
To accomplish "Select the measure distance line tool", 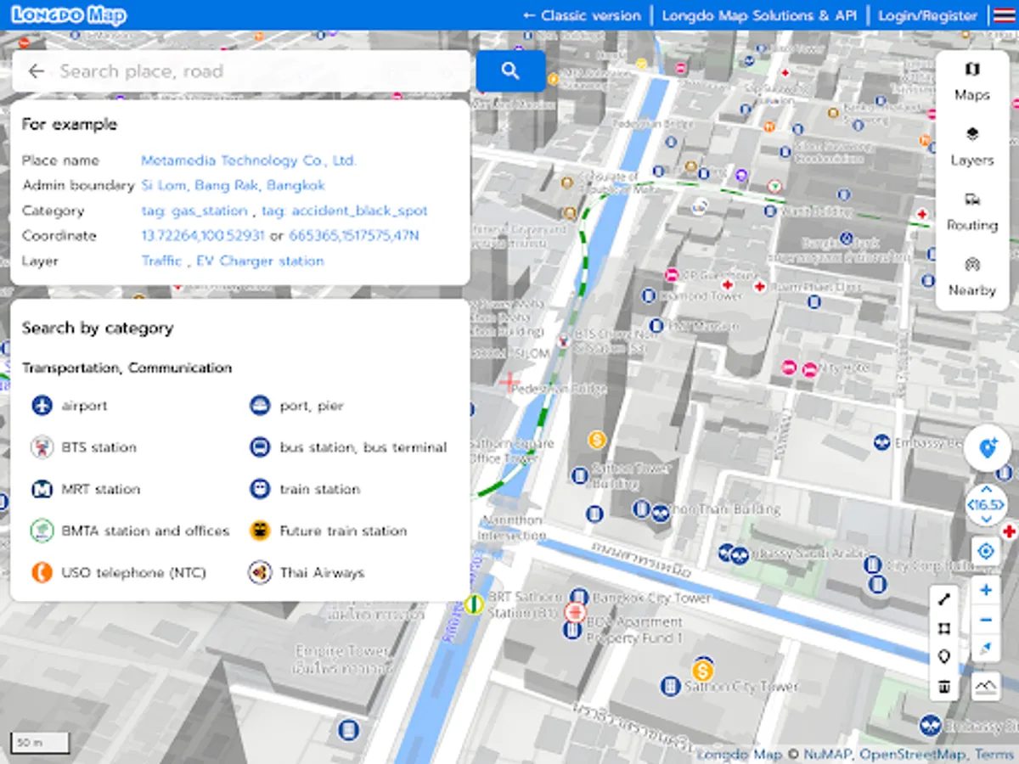I will point(943,599).
